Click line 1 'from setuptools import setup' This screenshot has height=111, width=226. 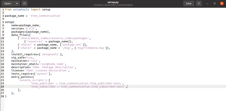click(x=28, y=9)
